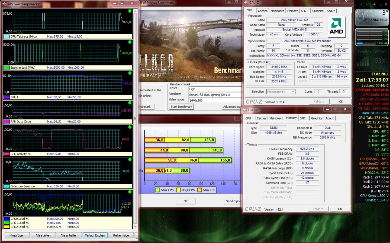Screen dimensions: 390x243
Task: Click the AMD logo in CPU-Z
Action: coord(336,27)
